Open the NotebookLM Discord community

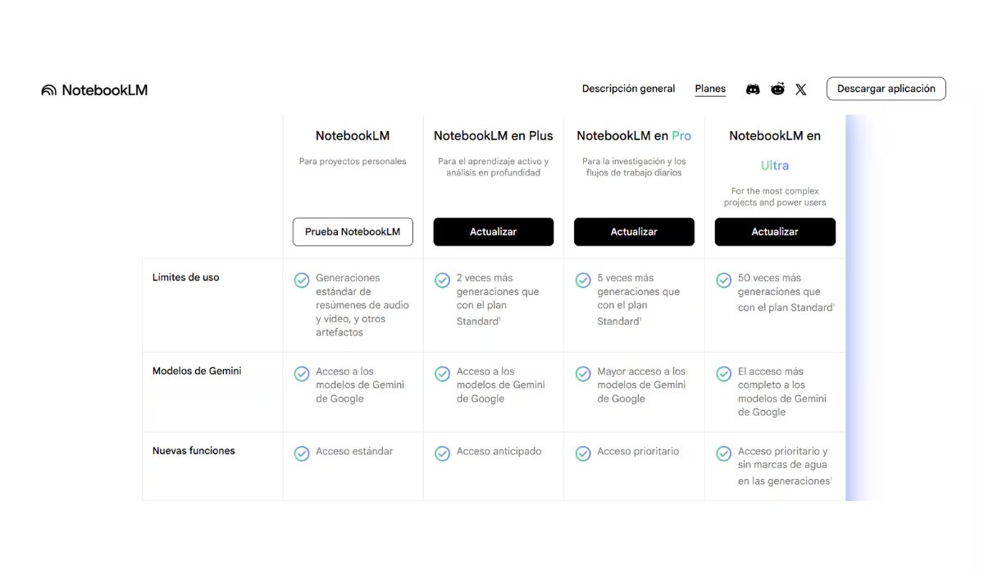click(x=753, y=89)
